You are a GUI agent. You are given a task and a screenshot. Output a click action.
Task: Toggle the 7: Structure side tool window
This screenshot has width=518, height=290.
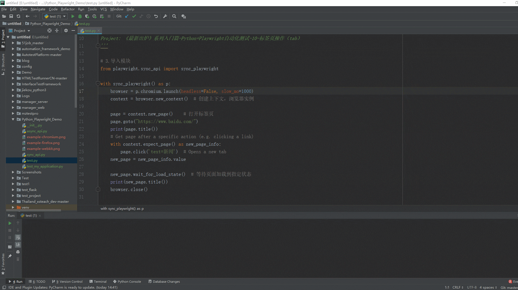(x=3, y=64)
